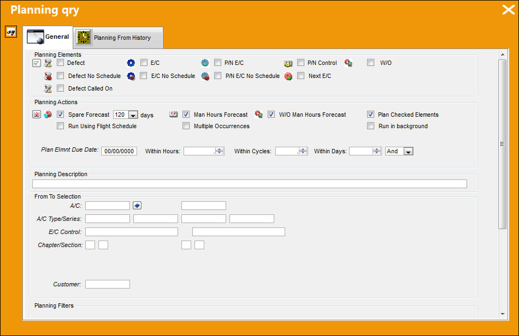This screenshot has width=519, height=336.
Task: Enable the Next E/C checkbox
Action: (301, 76)
